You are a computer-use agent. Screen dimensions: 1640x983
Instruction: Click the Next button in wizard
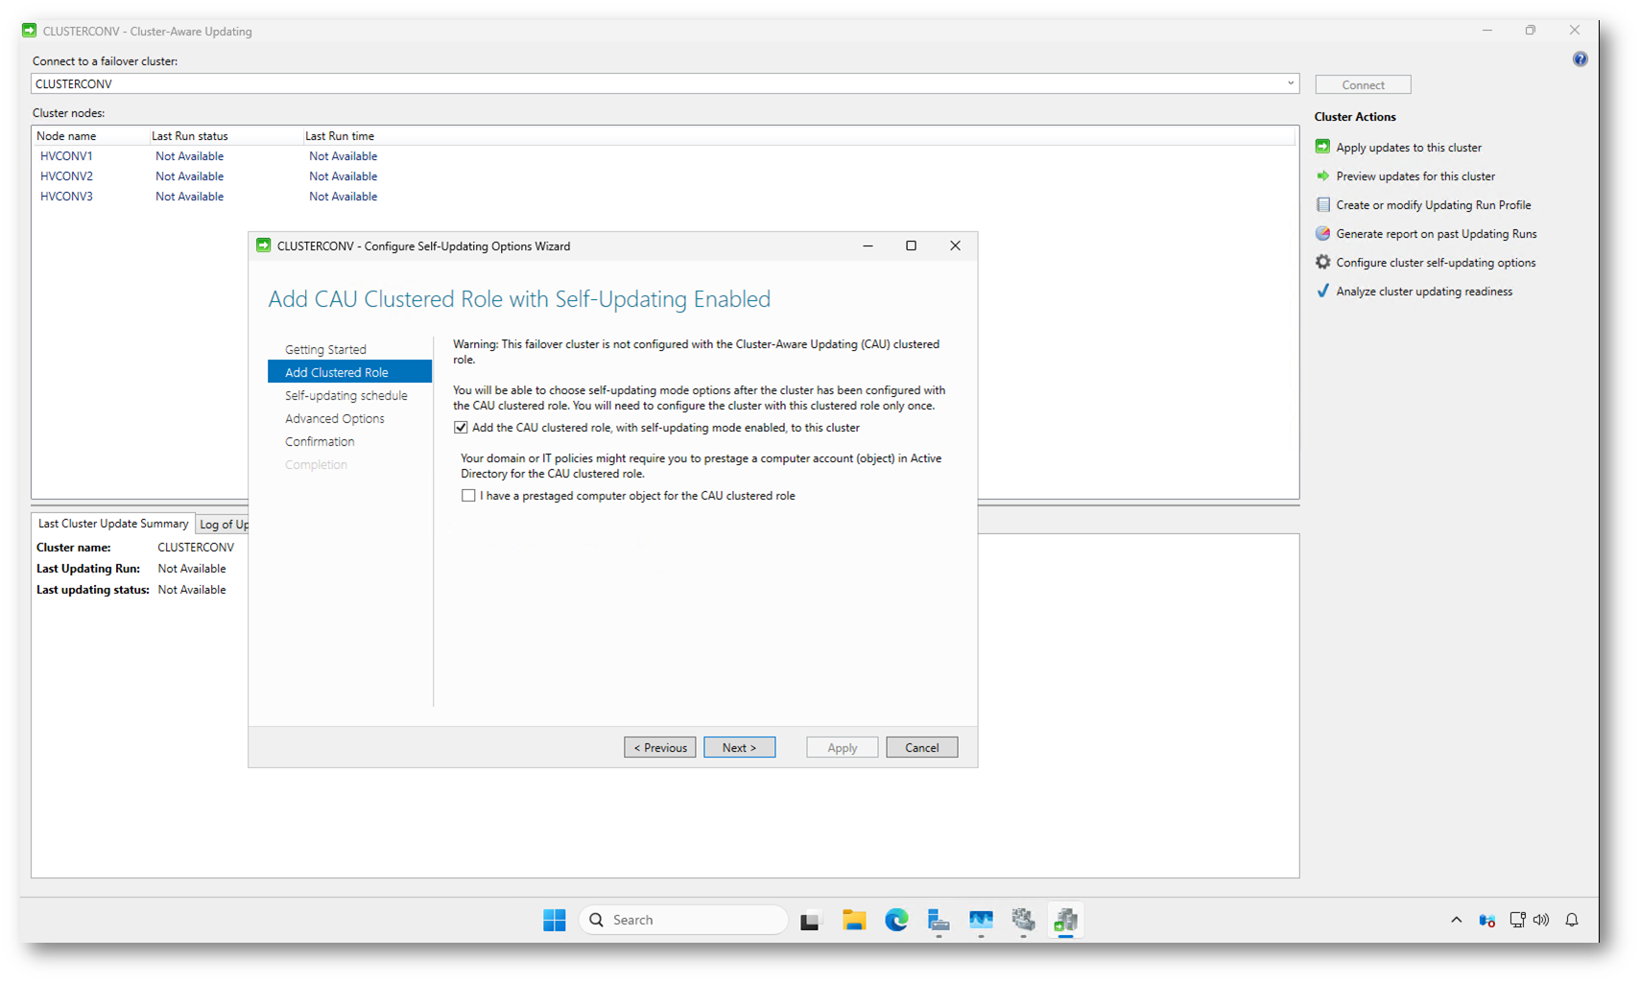(x=739, y=747)
